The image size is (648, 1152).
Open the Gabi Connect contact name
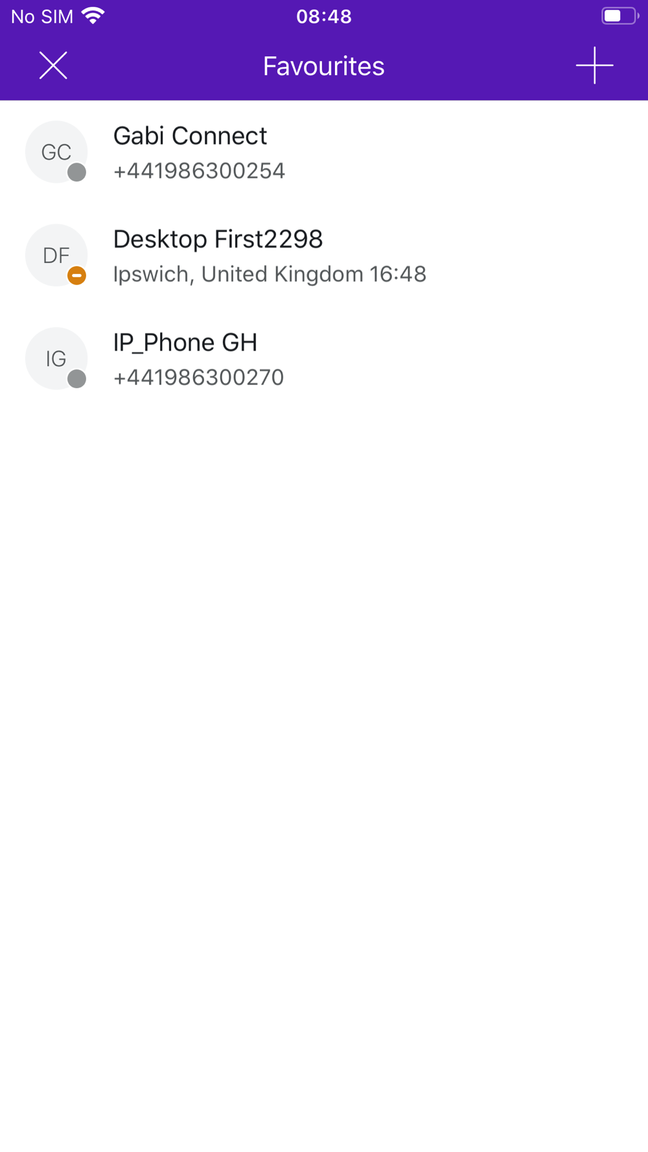click(190, 135)
